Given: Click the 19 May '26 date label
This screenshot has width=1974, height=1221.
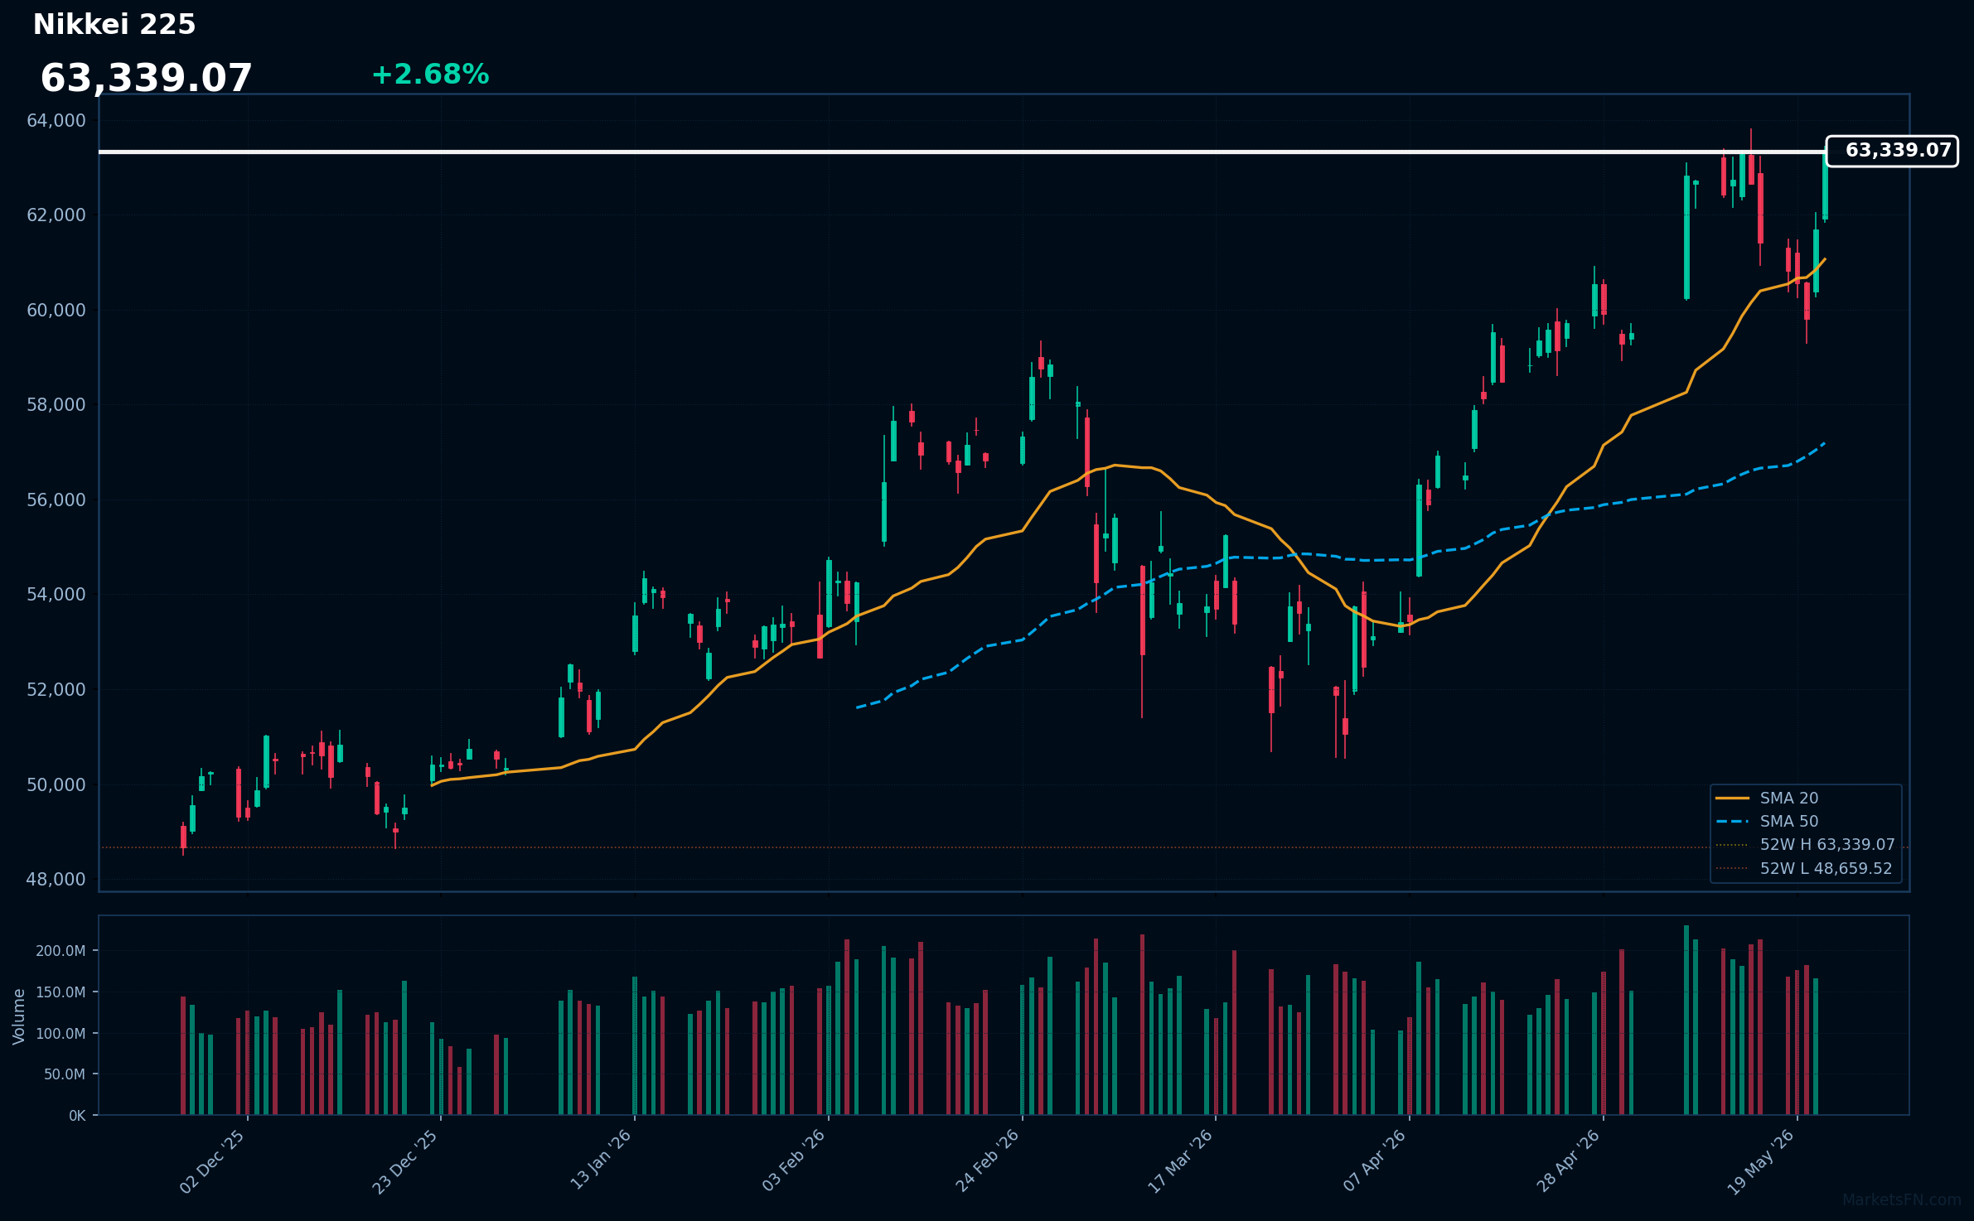Looking at the screenshot, I should point(1762,1162).
